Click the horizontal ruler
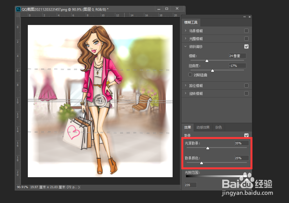Screen dimensions: 289x203 100,15
